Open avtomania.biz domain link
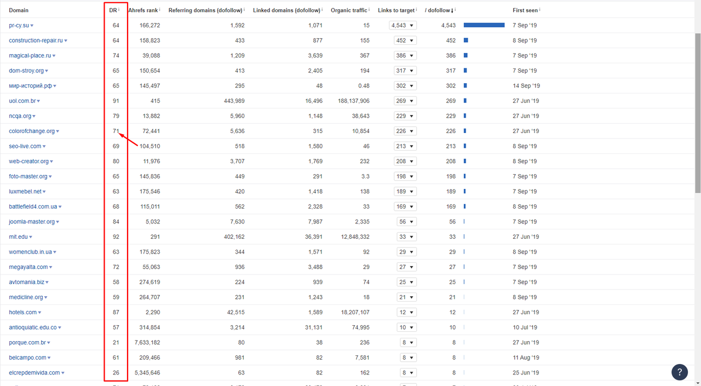701x386 pixels. click(x=26, y=282)
